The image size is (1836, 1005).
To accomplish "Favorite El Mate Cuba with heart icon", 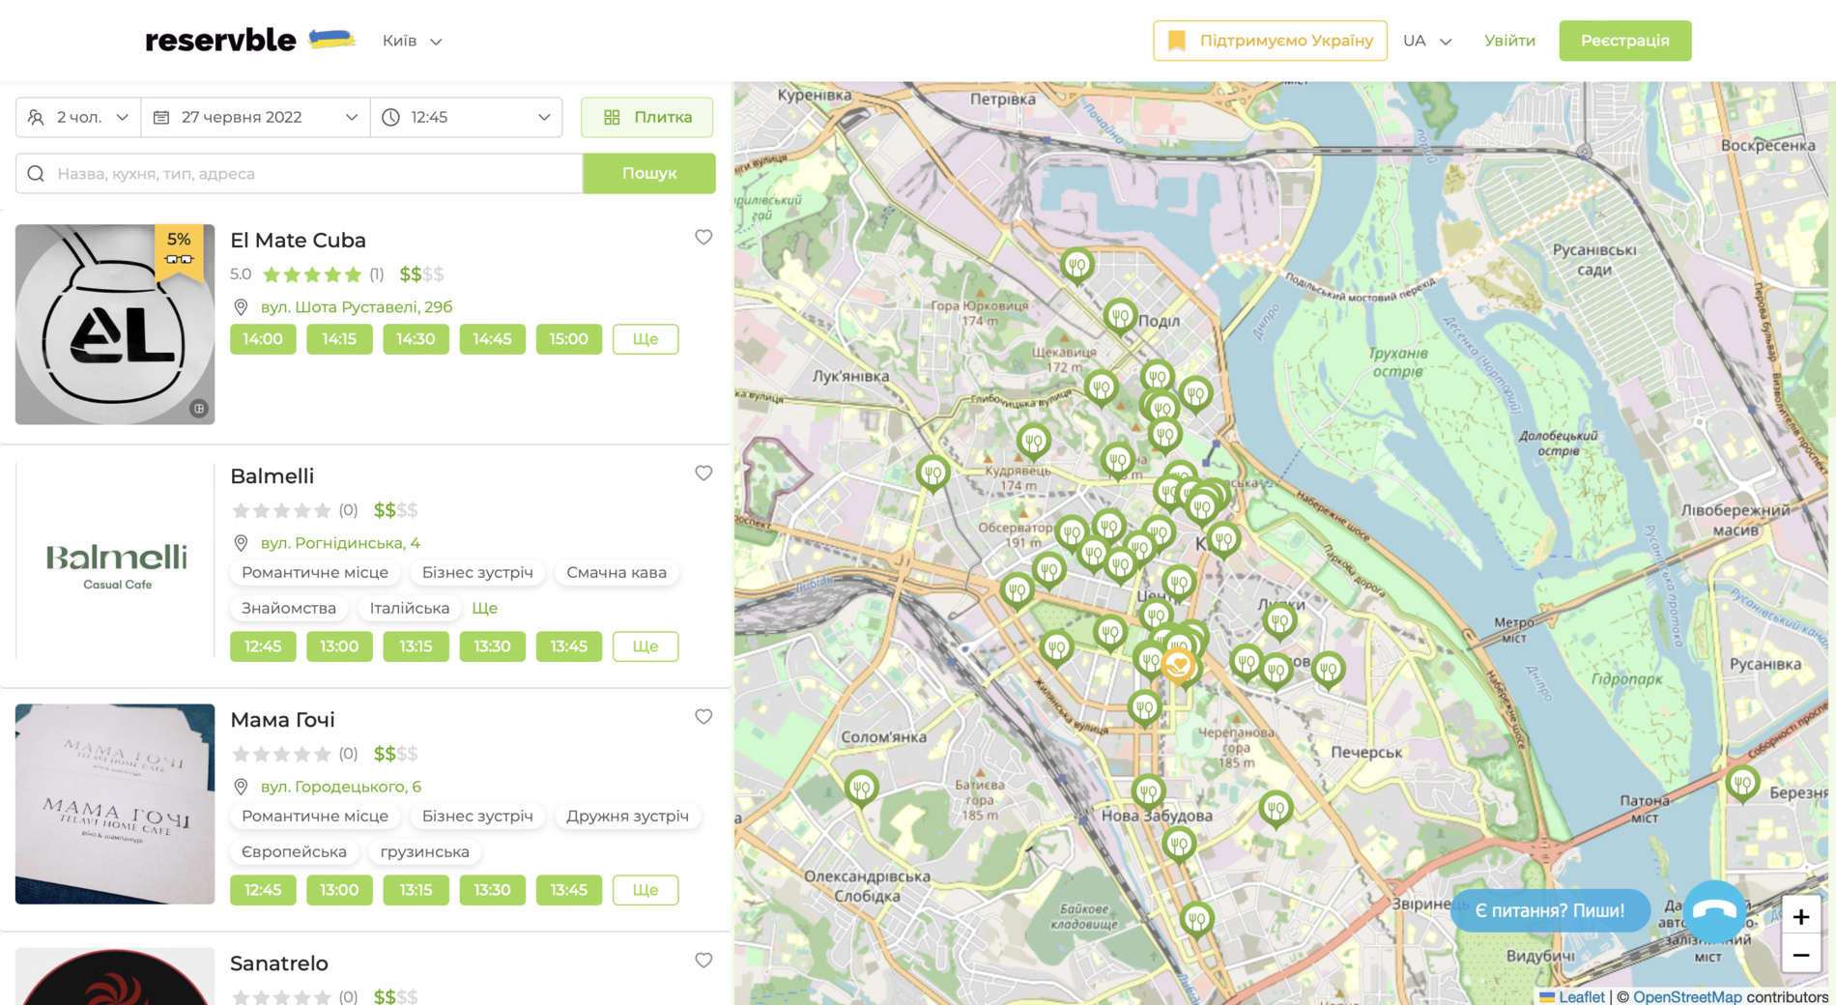I will 703,238.
